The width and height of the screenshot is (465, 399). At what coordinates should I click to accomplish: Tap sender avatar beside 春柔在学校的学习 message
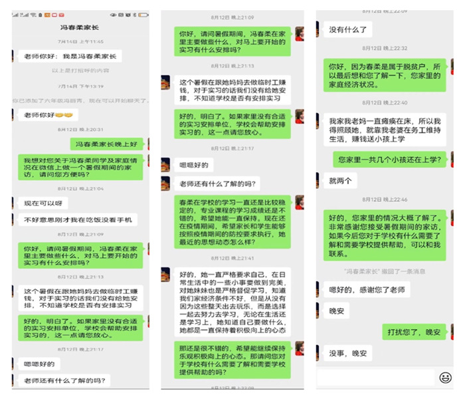[x=300, y=202]
